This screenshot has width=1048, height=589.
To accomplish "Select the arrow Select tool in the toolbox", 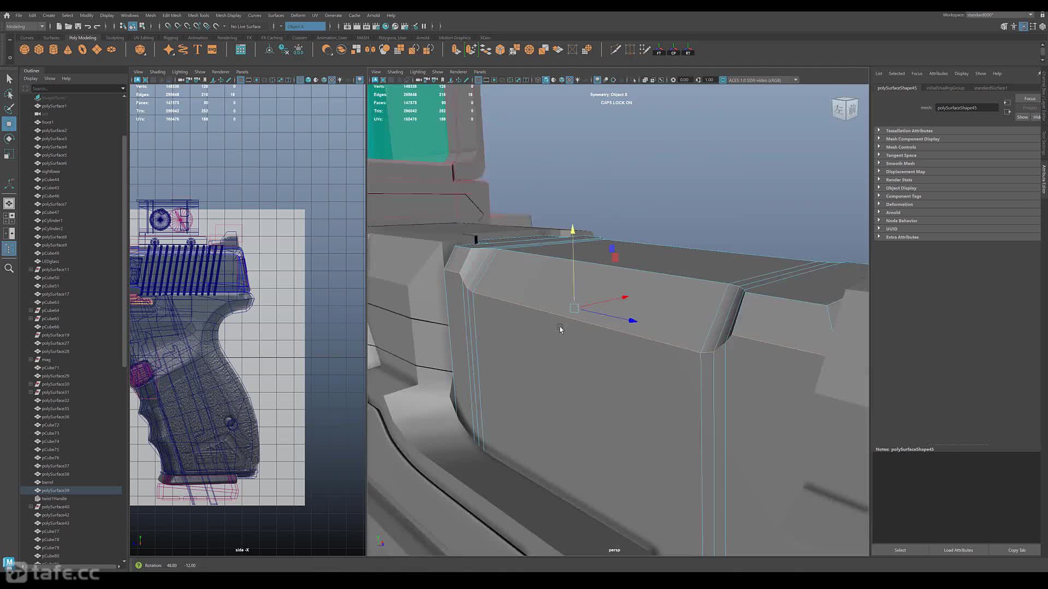I will click(9, 79).
